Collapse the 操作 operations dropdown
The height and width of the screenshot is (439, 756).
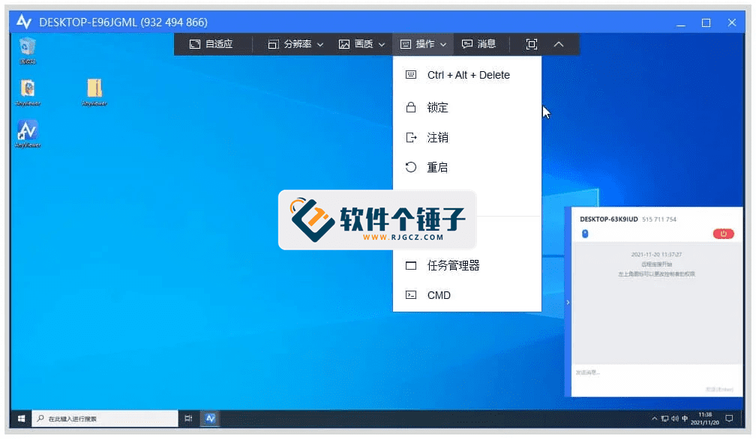point(423,44)
